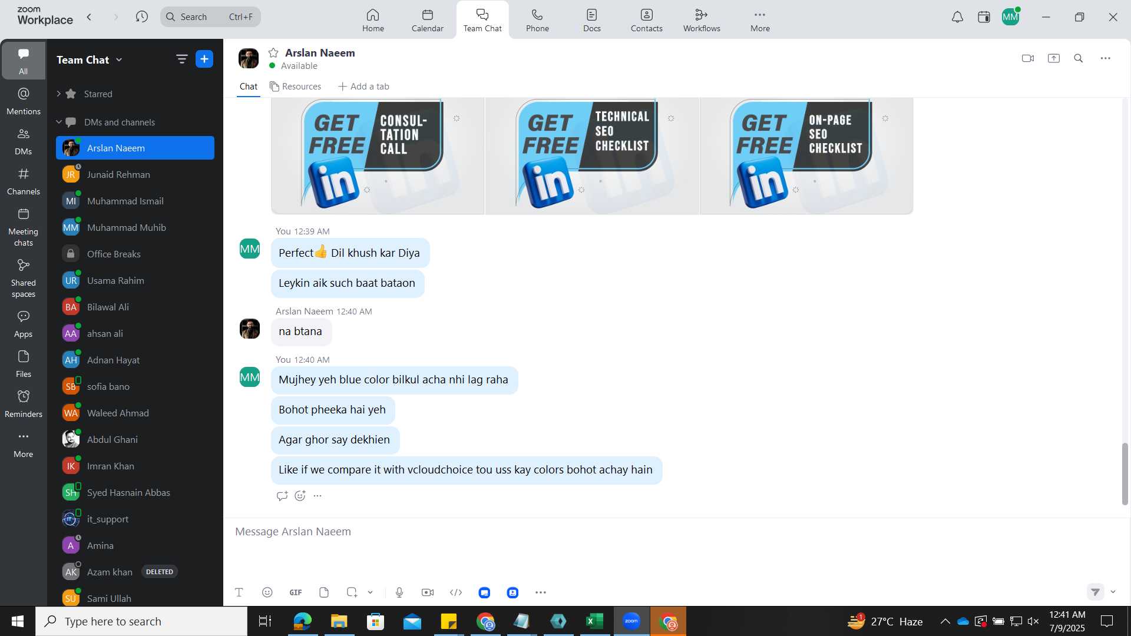1131x636 pixels.
Task: Open More menu in top navigation
Action: [x=760, y=20]
